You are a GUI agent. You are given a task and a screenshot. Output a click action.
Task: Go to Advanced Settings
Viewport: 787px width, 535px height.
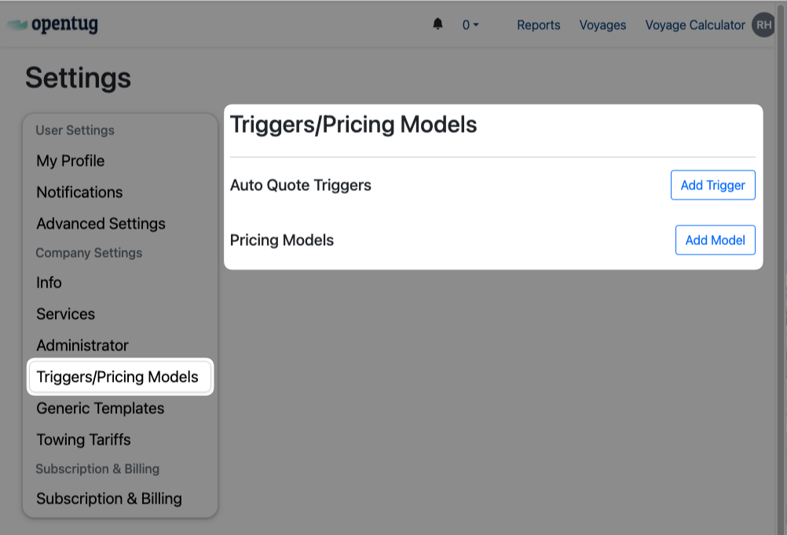click(101, 224)
